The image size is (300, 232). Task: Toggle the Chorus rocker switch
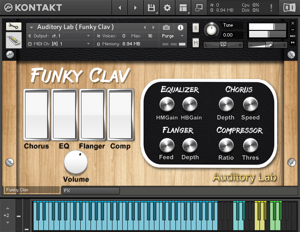[36, 115]
